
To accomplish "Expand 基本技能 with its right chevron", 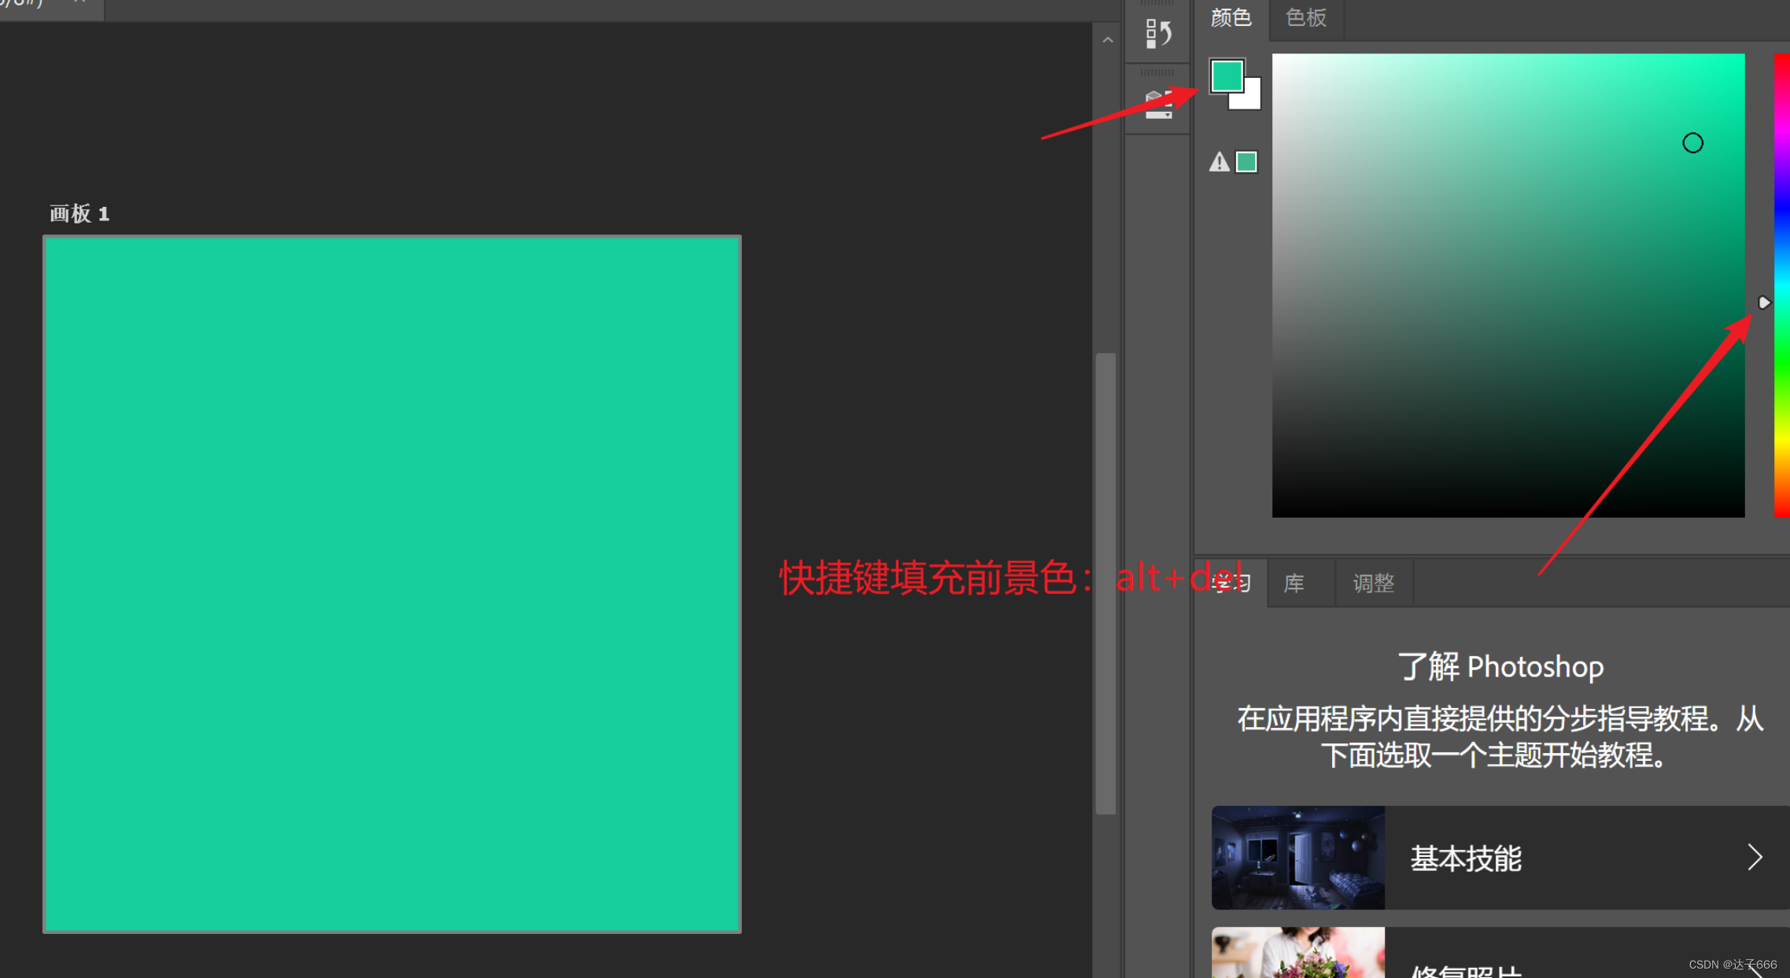I will [1754, 857].
